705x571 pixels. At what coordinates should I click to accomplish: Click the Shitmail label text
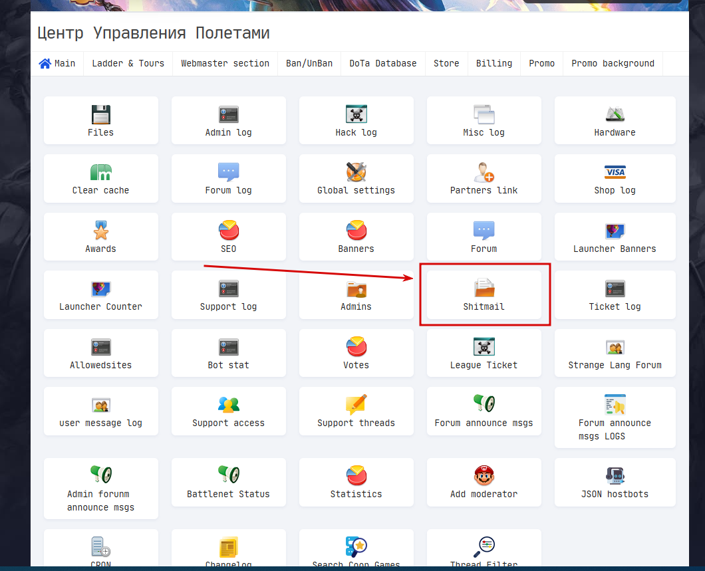pyautogui.click(x=484, y=307)
